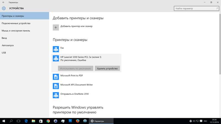Launch Firefox from taskbar
This screenshot has width=221, height=124.
point(78,121)
